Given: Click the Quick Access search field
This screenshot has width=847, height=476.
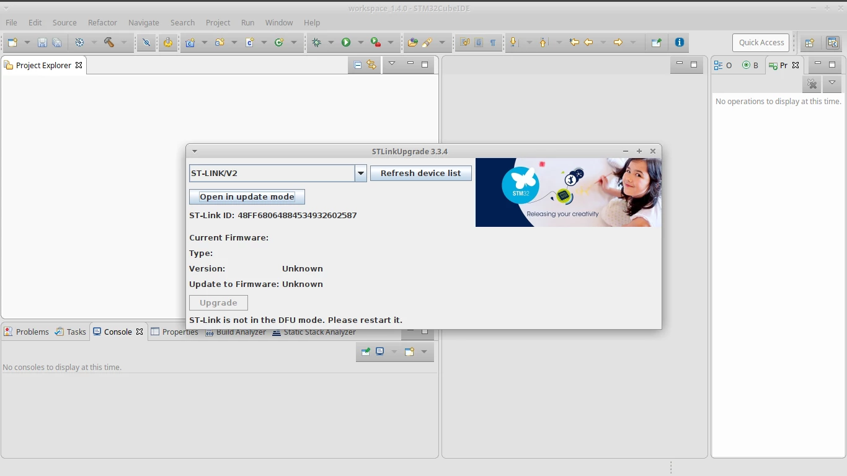Looking at the screenshot, I should [x=761, y=43].
